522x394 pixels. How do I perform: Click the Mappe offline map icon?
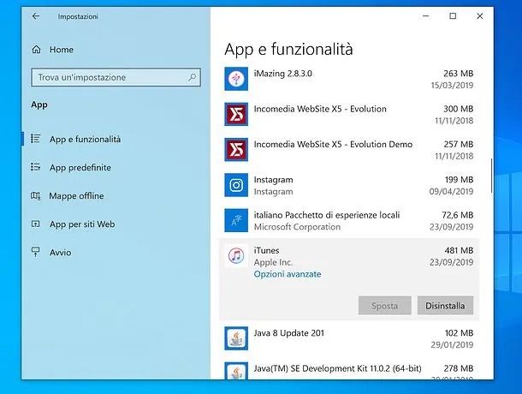pos(35,195)
